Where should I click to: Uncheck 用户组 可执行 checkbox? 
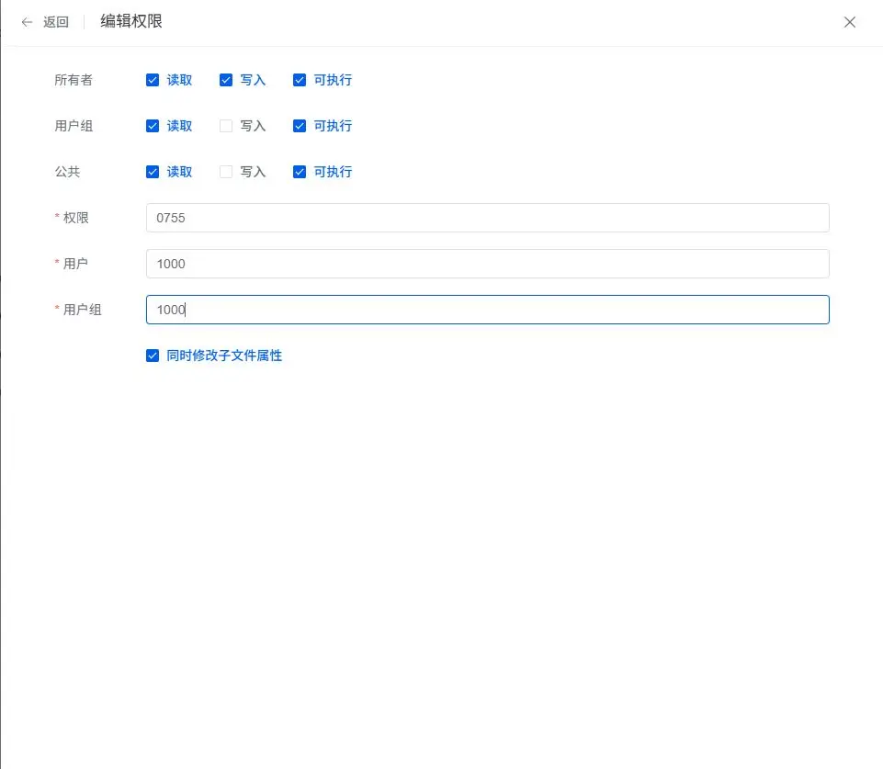pos(300,126)
